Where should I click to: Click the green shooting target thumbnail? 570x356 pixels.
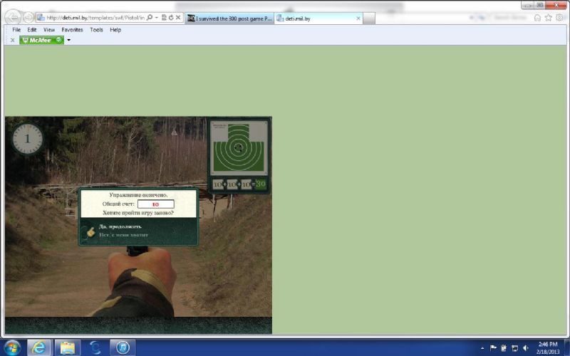click(239, 148)
